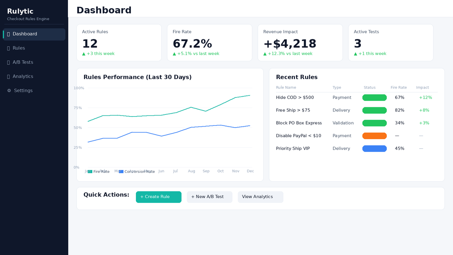Image resolution: width=453 pixels, height=255 pixels.
Task: Click the orange status pill for Disable PayPal < $10
Action: click(x=374, y=136)
